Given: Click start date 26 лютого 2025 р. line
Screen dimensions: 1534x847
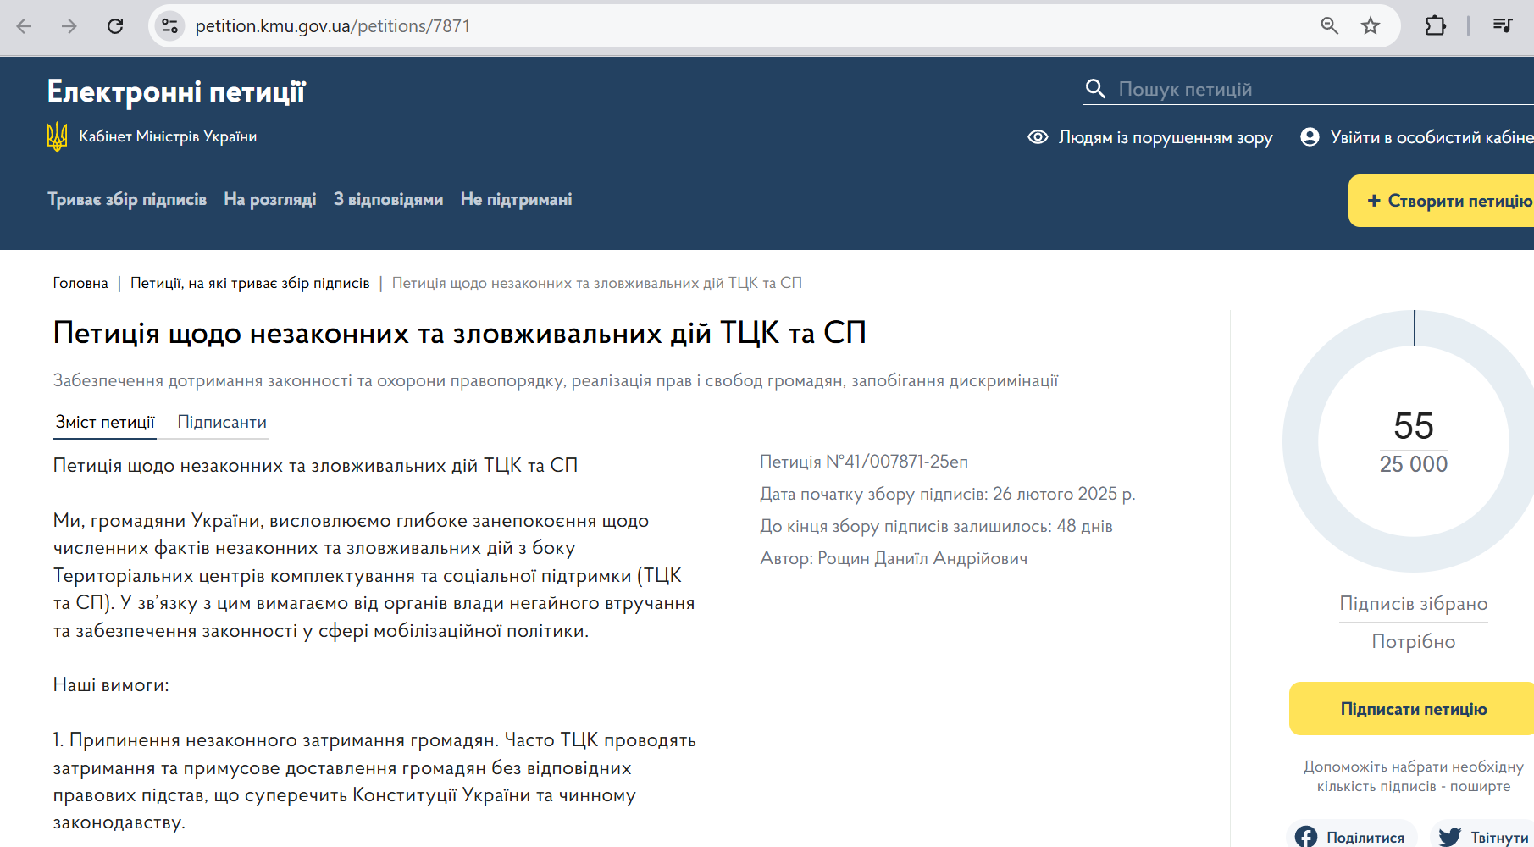Looking at the screenshot, I should tap(948, 494).
